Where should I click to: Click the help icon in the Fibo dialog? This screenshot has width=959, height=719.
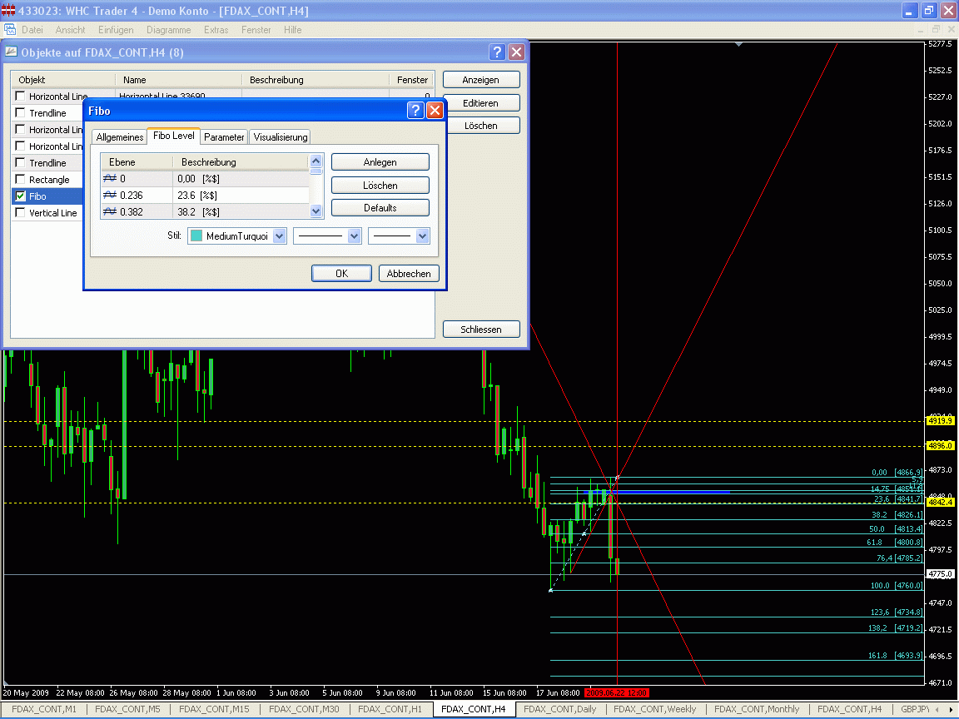[416, 111]
